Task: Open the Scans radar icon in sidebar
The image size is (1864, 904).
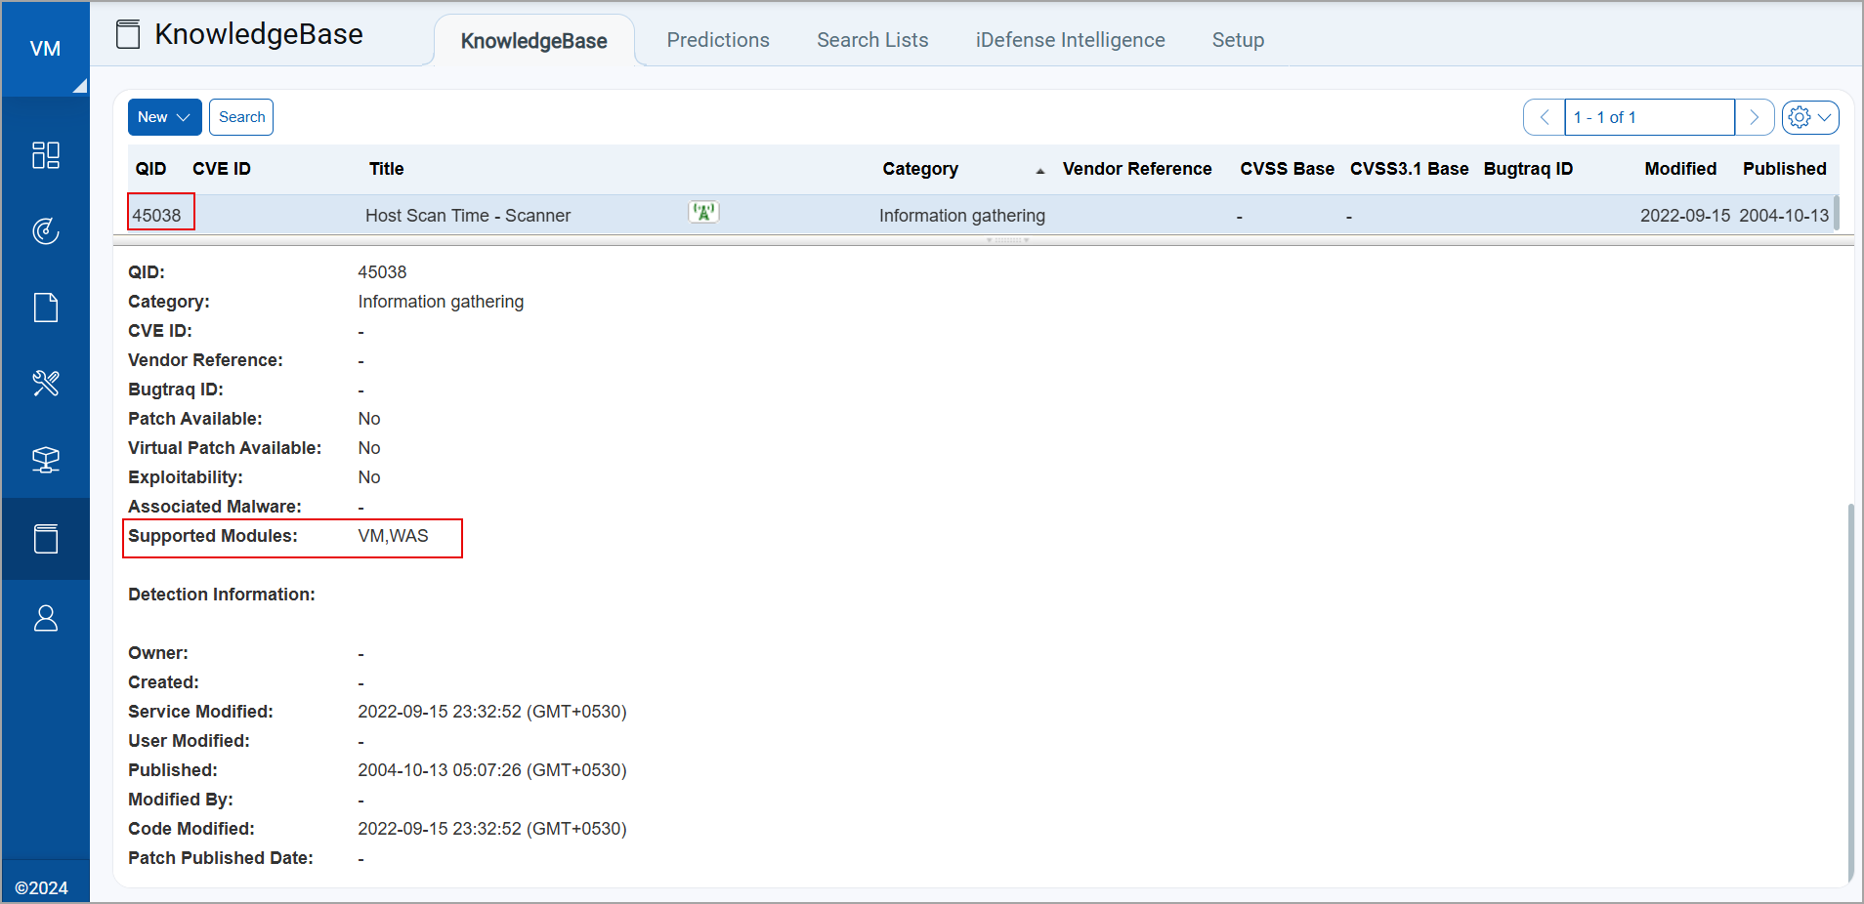Action: tap(46, 231)
